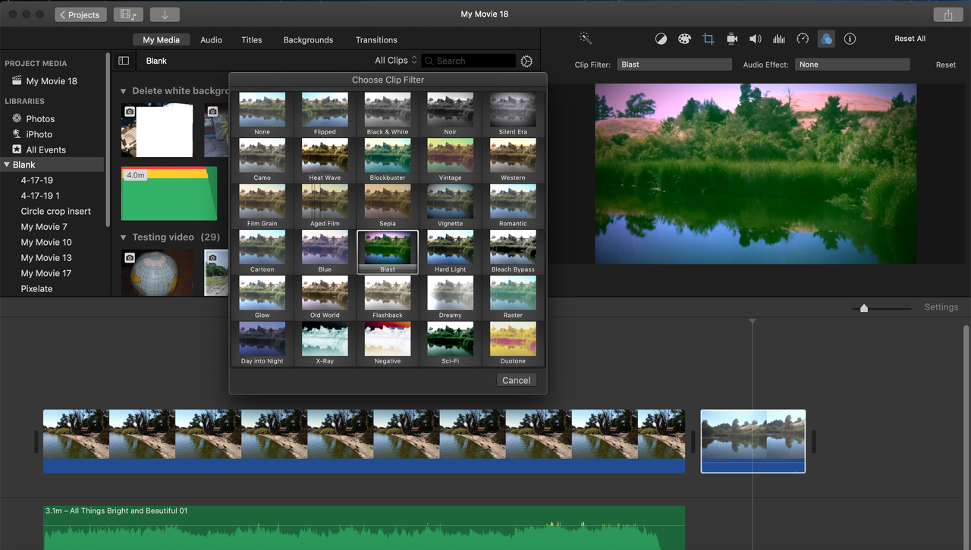Open the Color Correction palette icon

tap(684, 38)
